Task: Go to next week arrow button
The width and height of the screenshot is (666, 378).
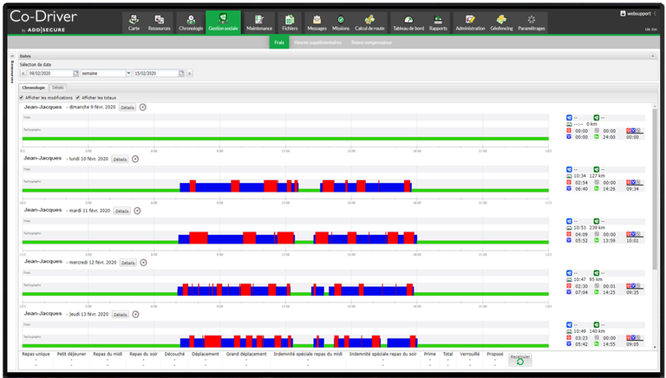Action: [189, 73]
